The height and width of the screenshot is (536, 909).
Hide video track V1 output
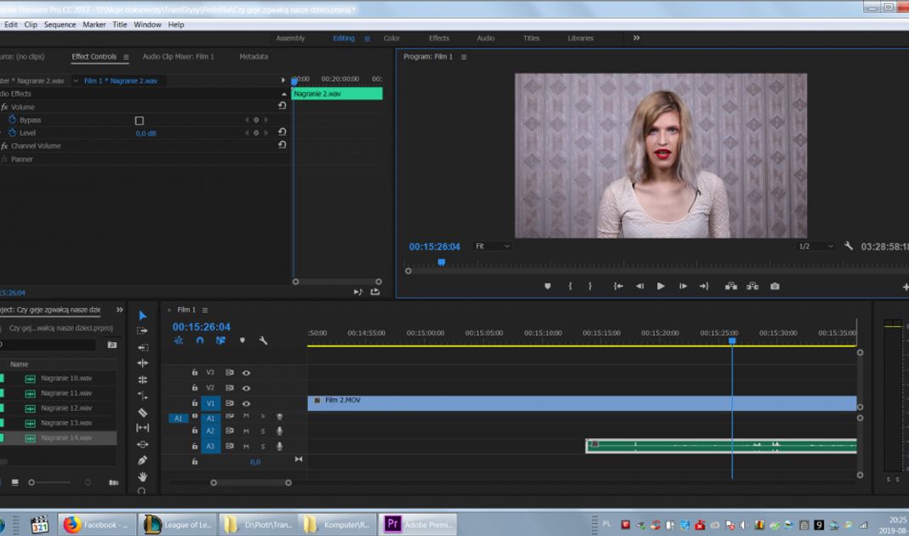246,403
